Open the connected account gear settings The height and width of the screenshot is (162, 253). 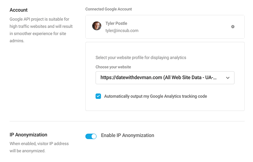pyautogui.click(x=232, y=27)
